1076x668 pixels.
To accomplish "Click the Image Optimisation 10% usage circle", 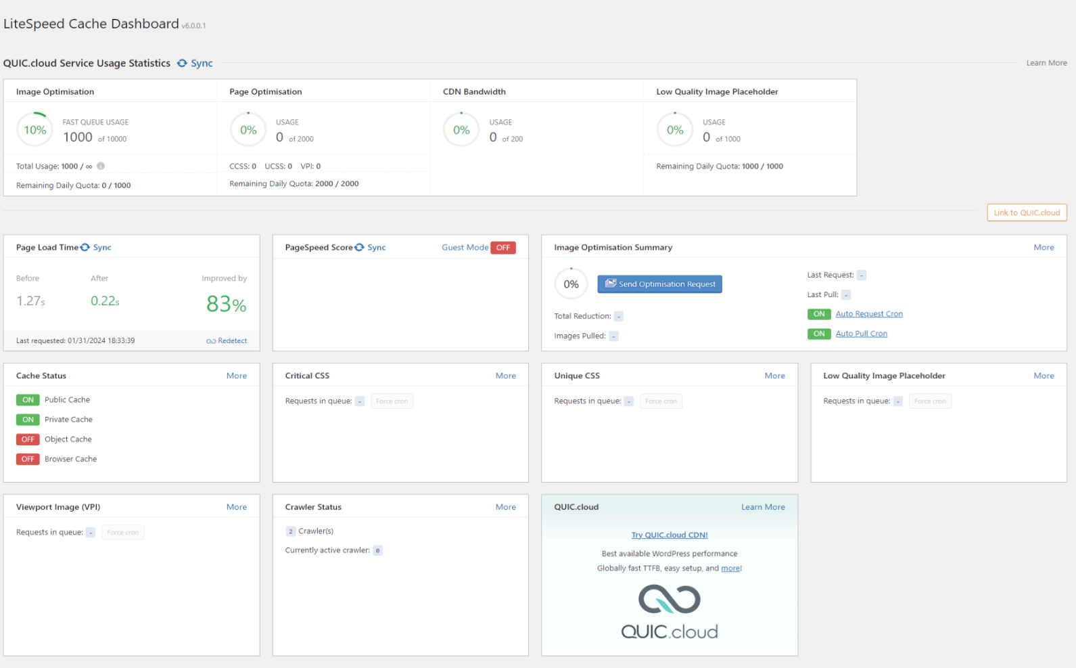I will (x=35, y=130).
